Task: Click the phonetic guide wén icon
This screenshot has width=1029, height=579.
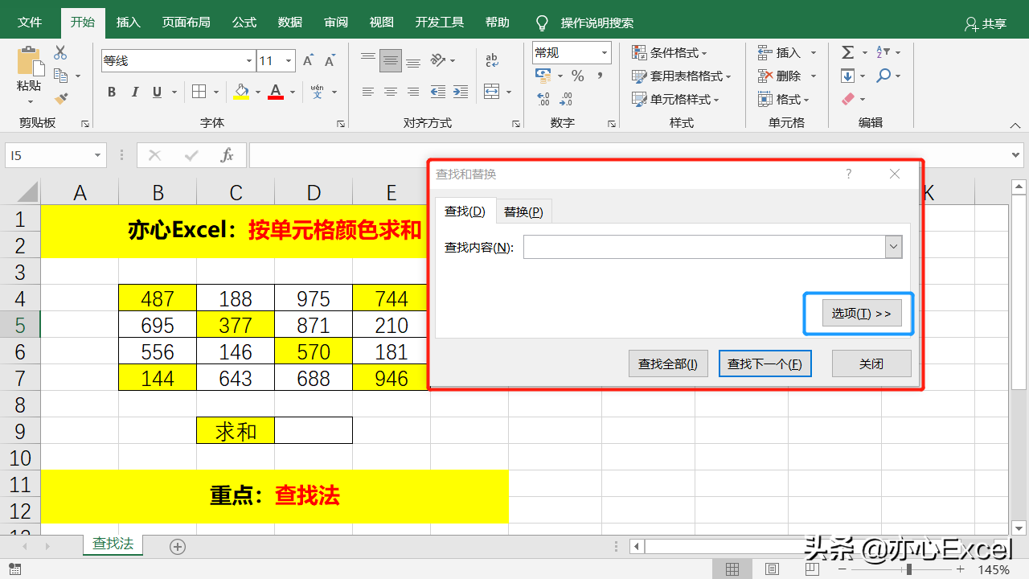Action: [317, 92]
